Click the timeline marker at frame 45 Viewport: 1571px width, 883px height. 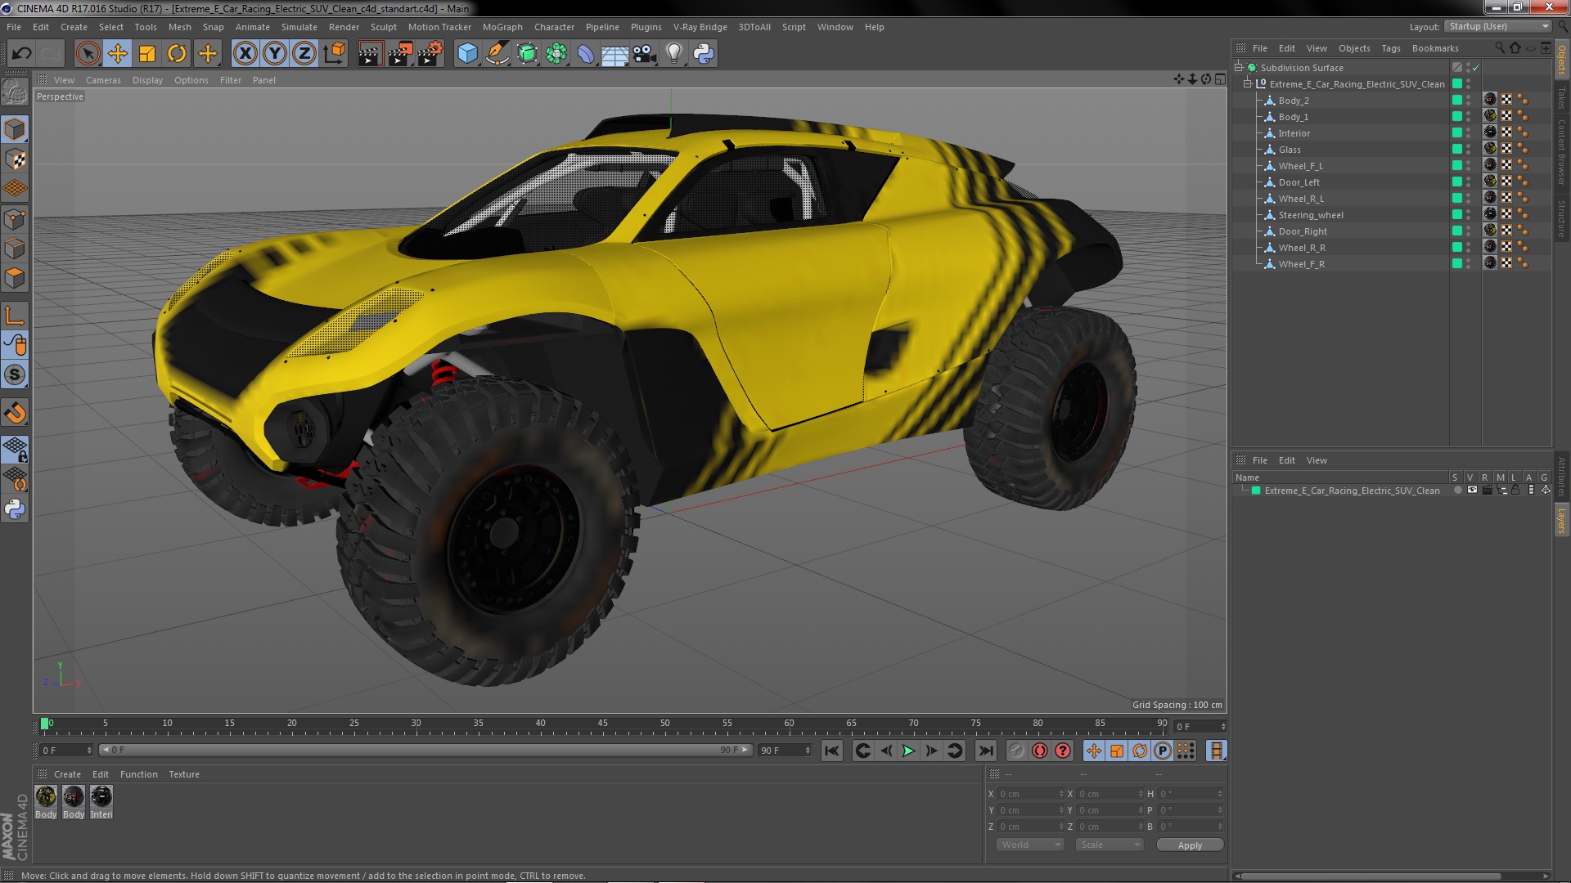pos(602,724)
